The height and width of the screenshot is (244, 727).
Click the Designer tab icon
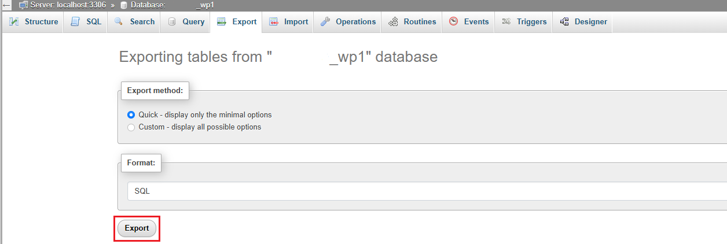coord(564,22)
